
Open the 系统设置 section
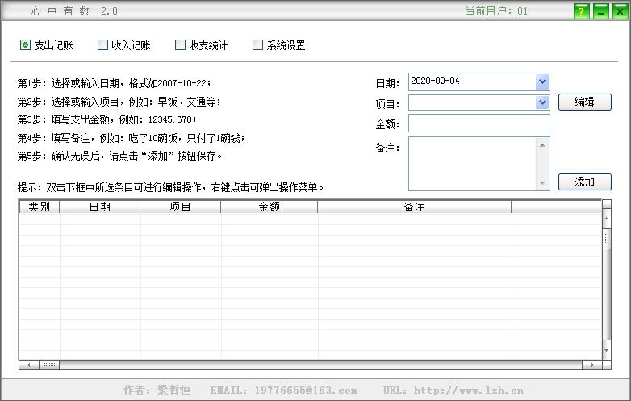258,45
